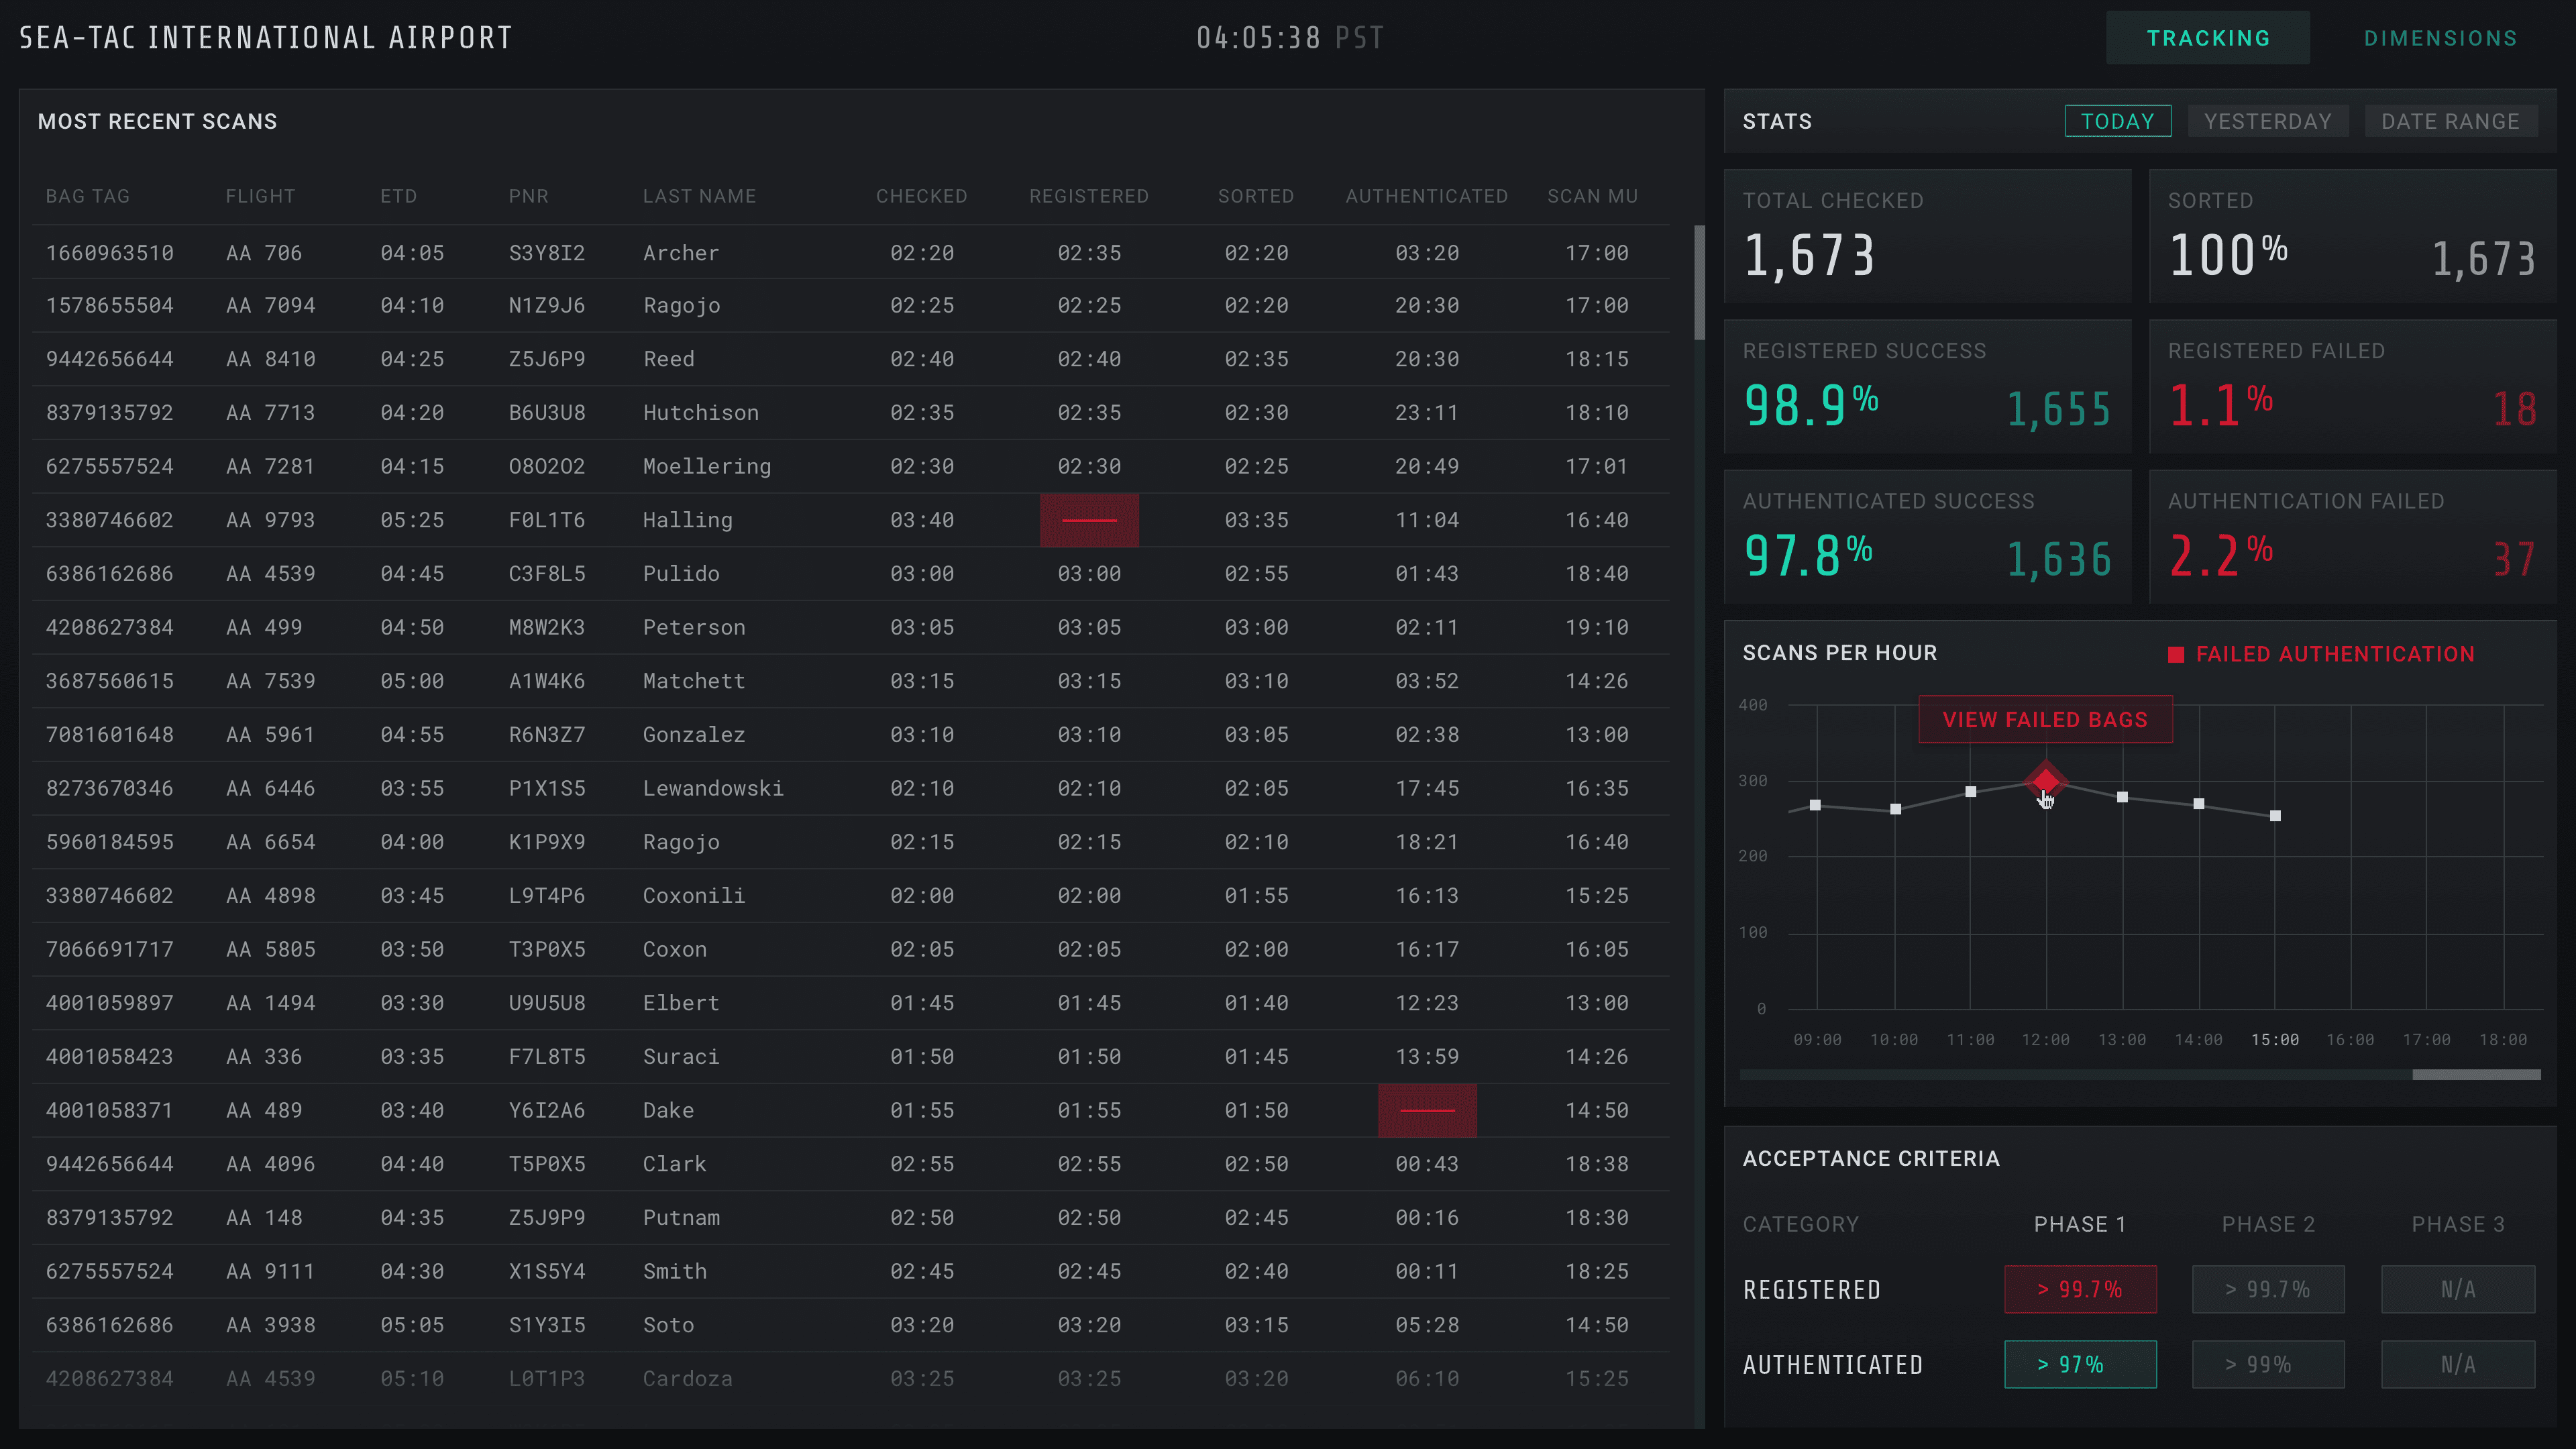Select Registered Phase 1 criteria > 99.7%
The width and height of the screenshot is (2576, 1449).
coord(2080,1290)
